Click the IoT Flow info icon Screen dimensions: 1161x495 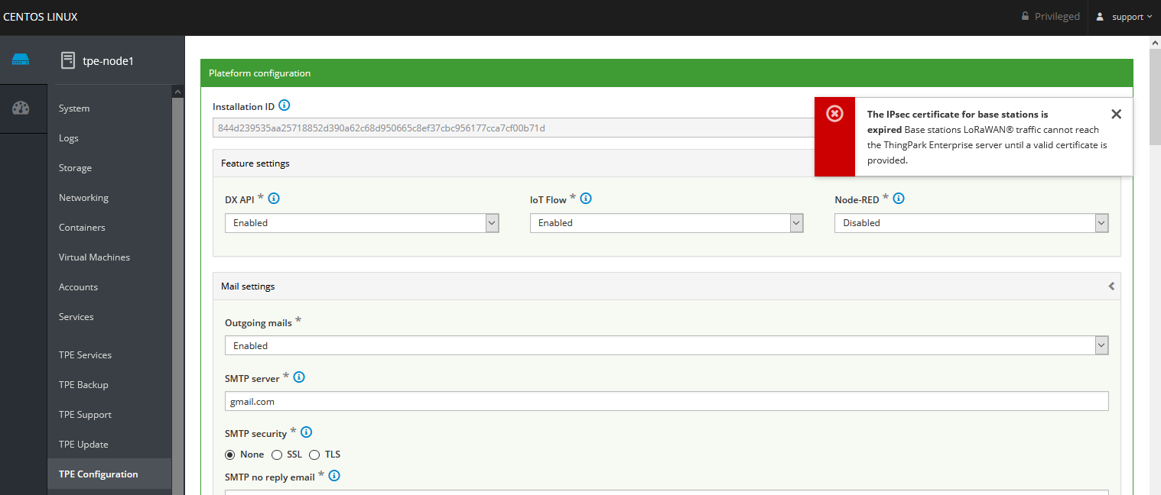(x=586, y=199)
